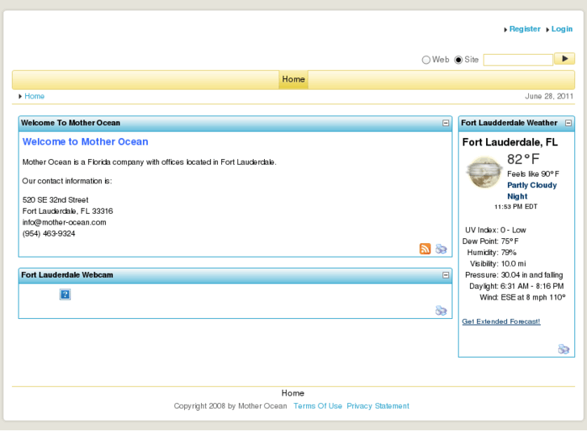Screen dimensions: 587x440
Task: Select the Site search radio button
Action: click(459, 60)
